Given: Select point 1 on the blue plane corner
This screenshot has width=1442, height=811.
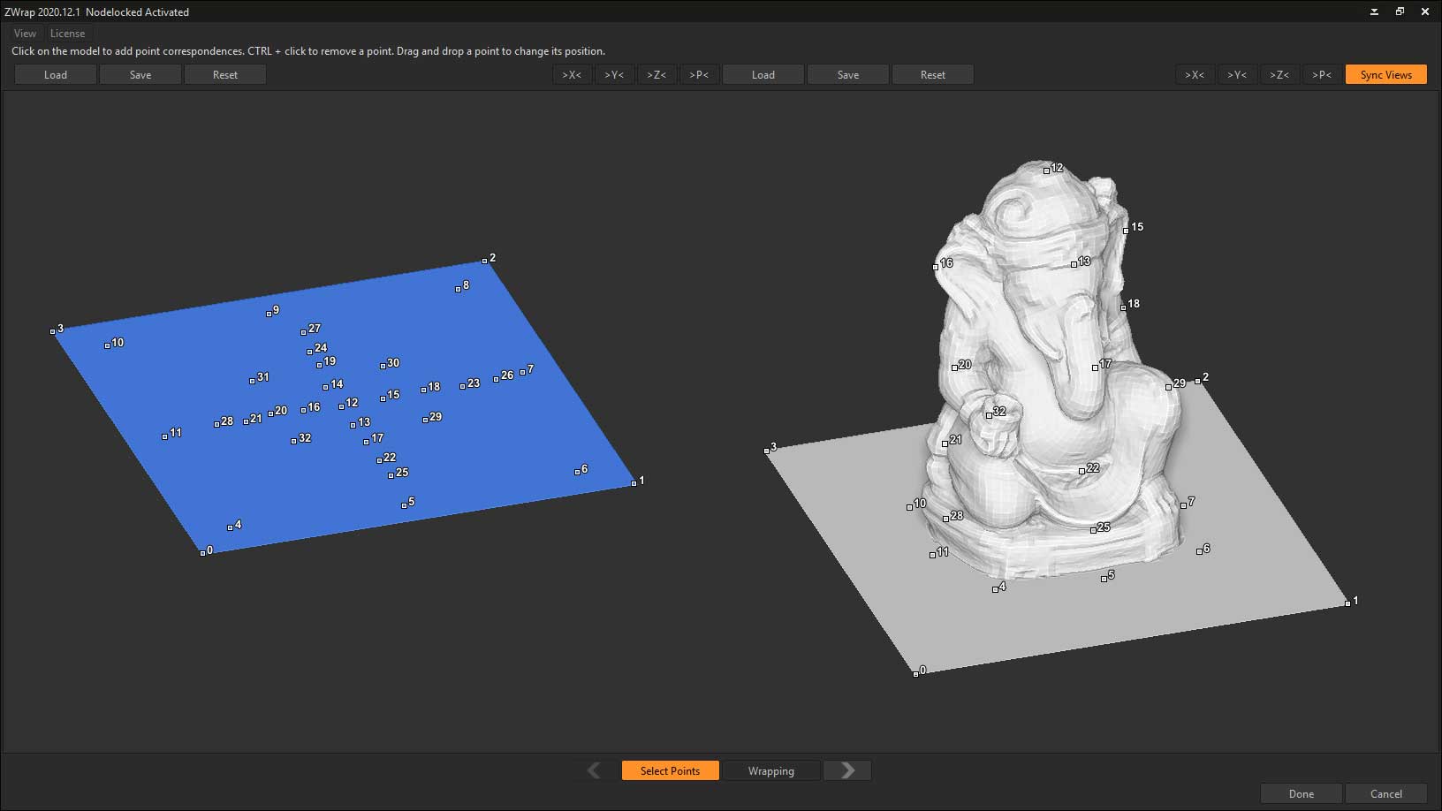Looking at the screenshot, I should point(634,483).
